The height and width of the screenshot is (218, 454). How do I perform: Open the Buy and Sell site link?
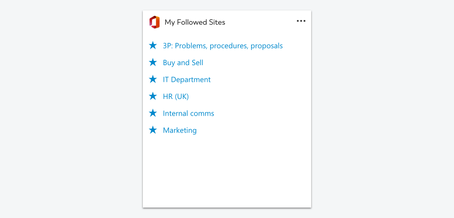click(183, 63)
